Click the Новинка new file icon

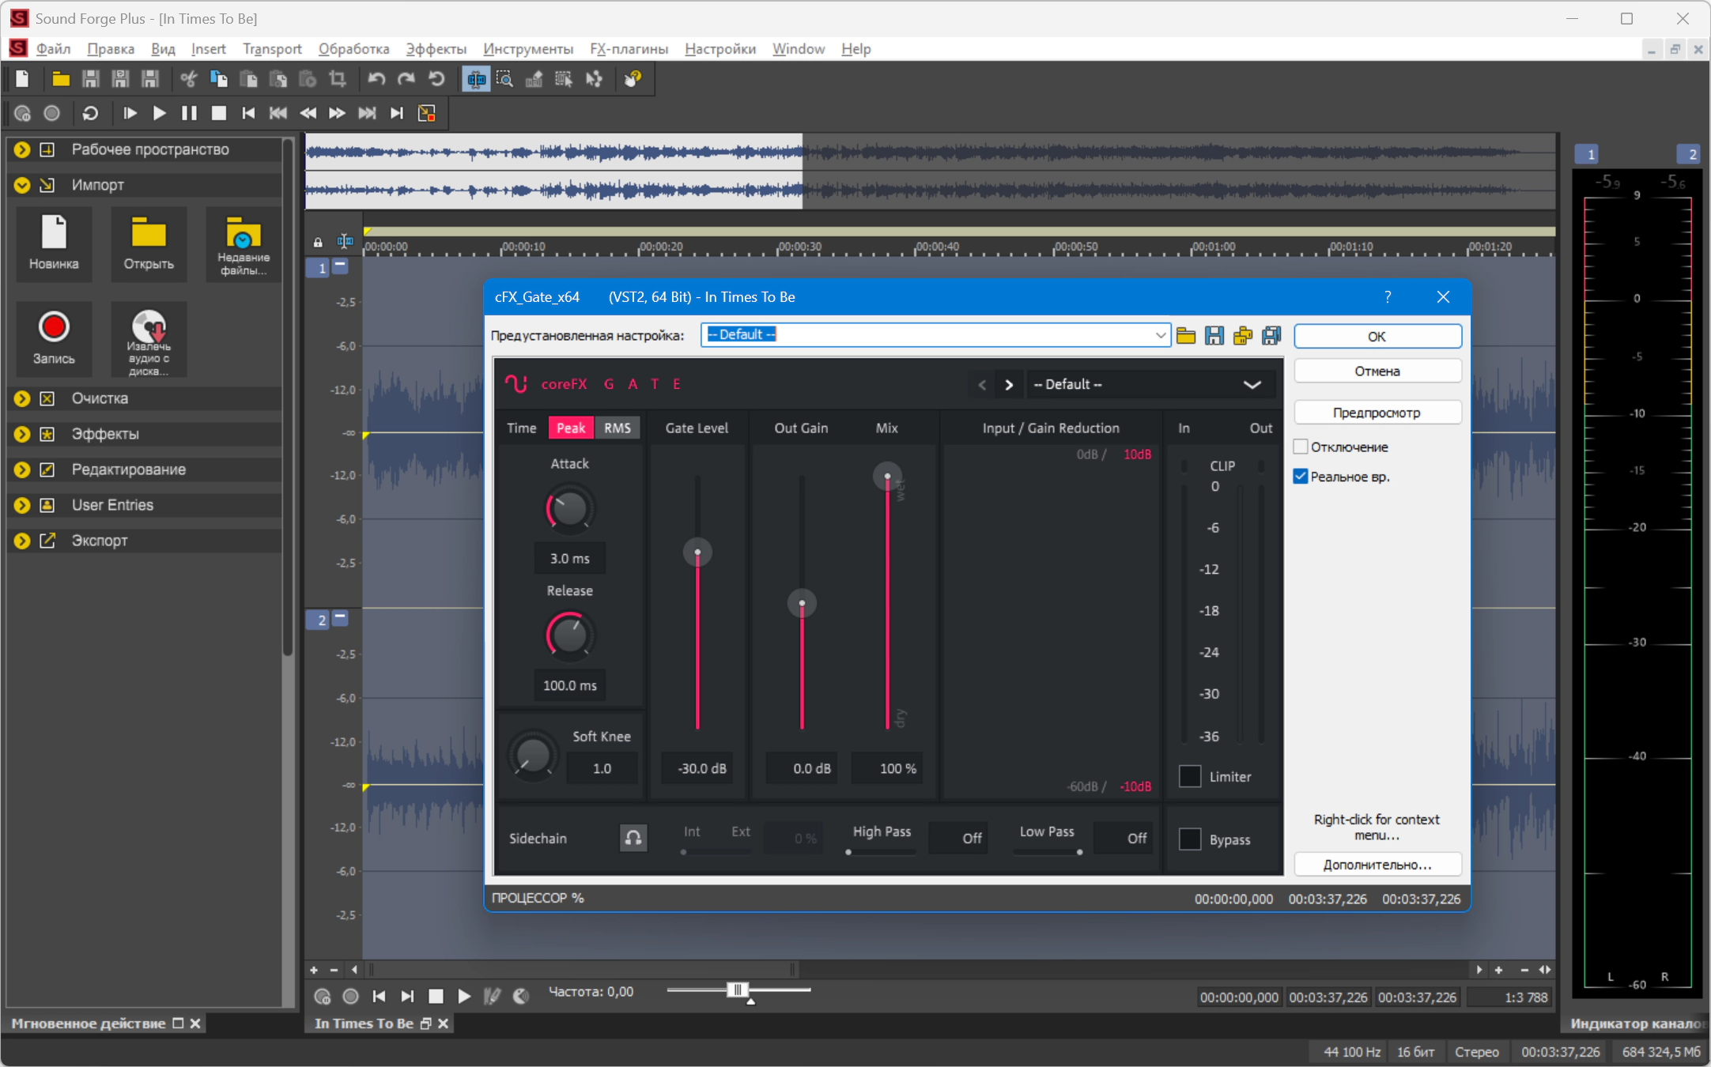(54, 243)
